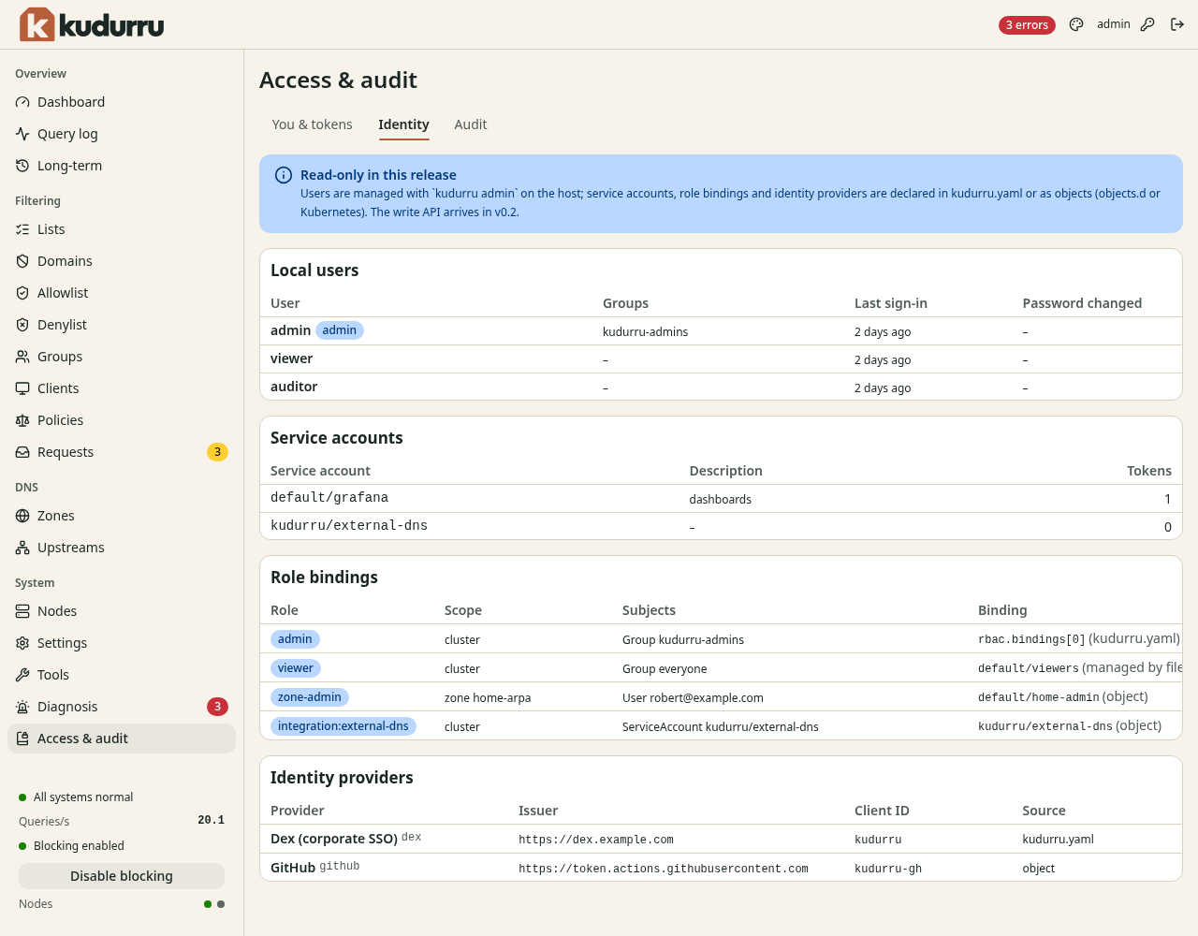Click the Upstreams network icon
Screen dimensions: 1198x936
click(22, 548)
